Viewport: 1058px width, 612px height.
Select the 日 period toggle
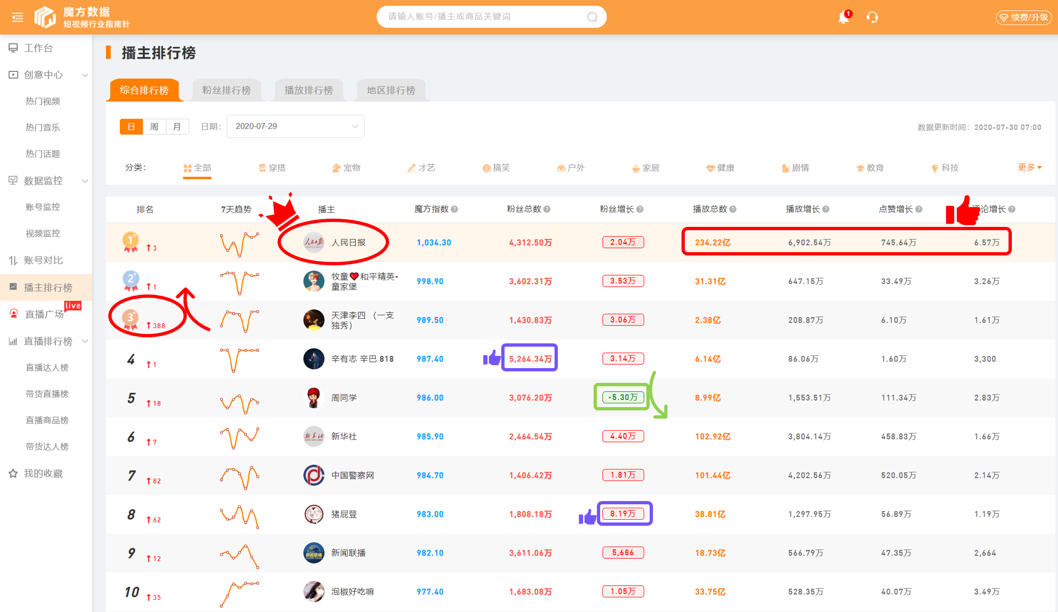tap(131, 126)
